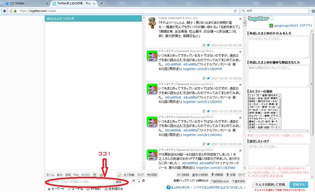Click the green user group icon in toolbar
This screenshot has height=192, width=315.
tap(95, 175)
